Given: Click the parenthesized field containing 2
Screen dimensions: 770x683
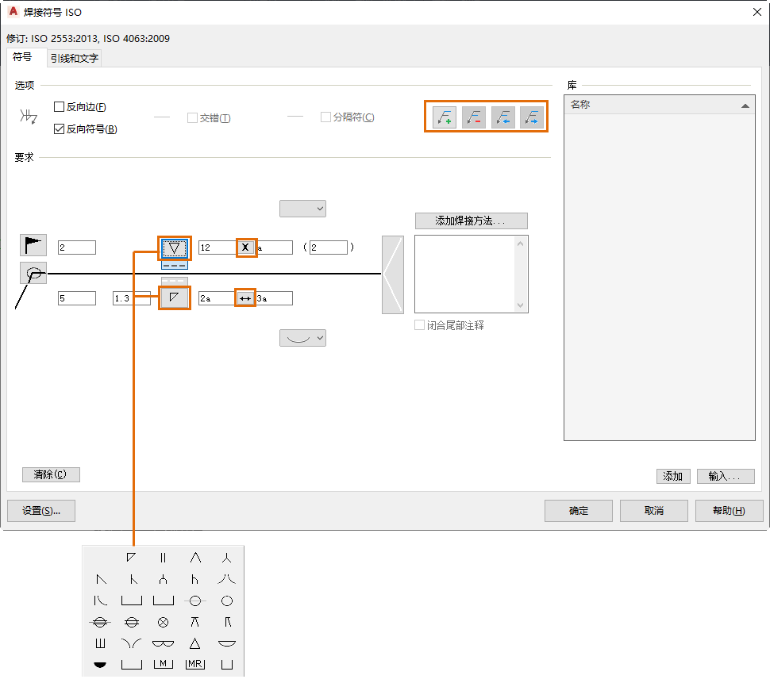Looking at the screenshot, I should (x=329, y=247).
